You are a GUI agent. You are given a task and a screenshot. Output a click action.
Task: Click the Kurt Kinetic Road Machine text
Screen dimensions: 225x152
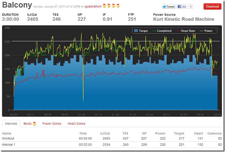(184, 19)
